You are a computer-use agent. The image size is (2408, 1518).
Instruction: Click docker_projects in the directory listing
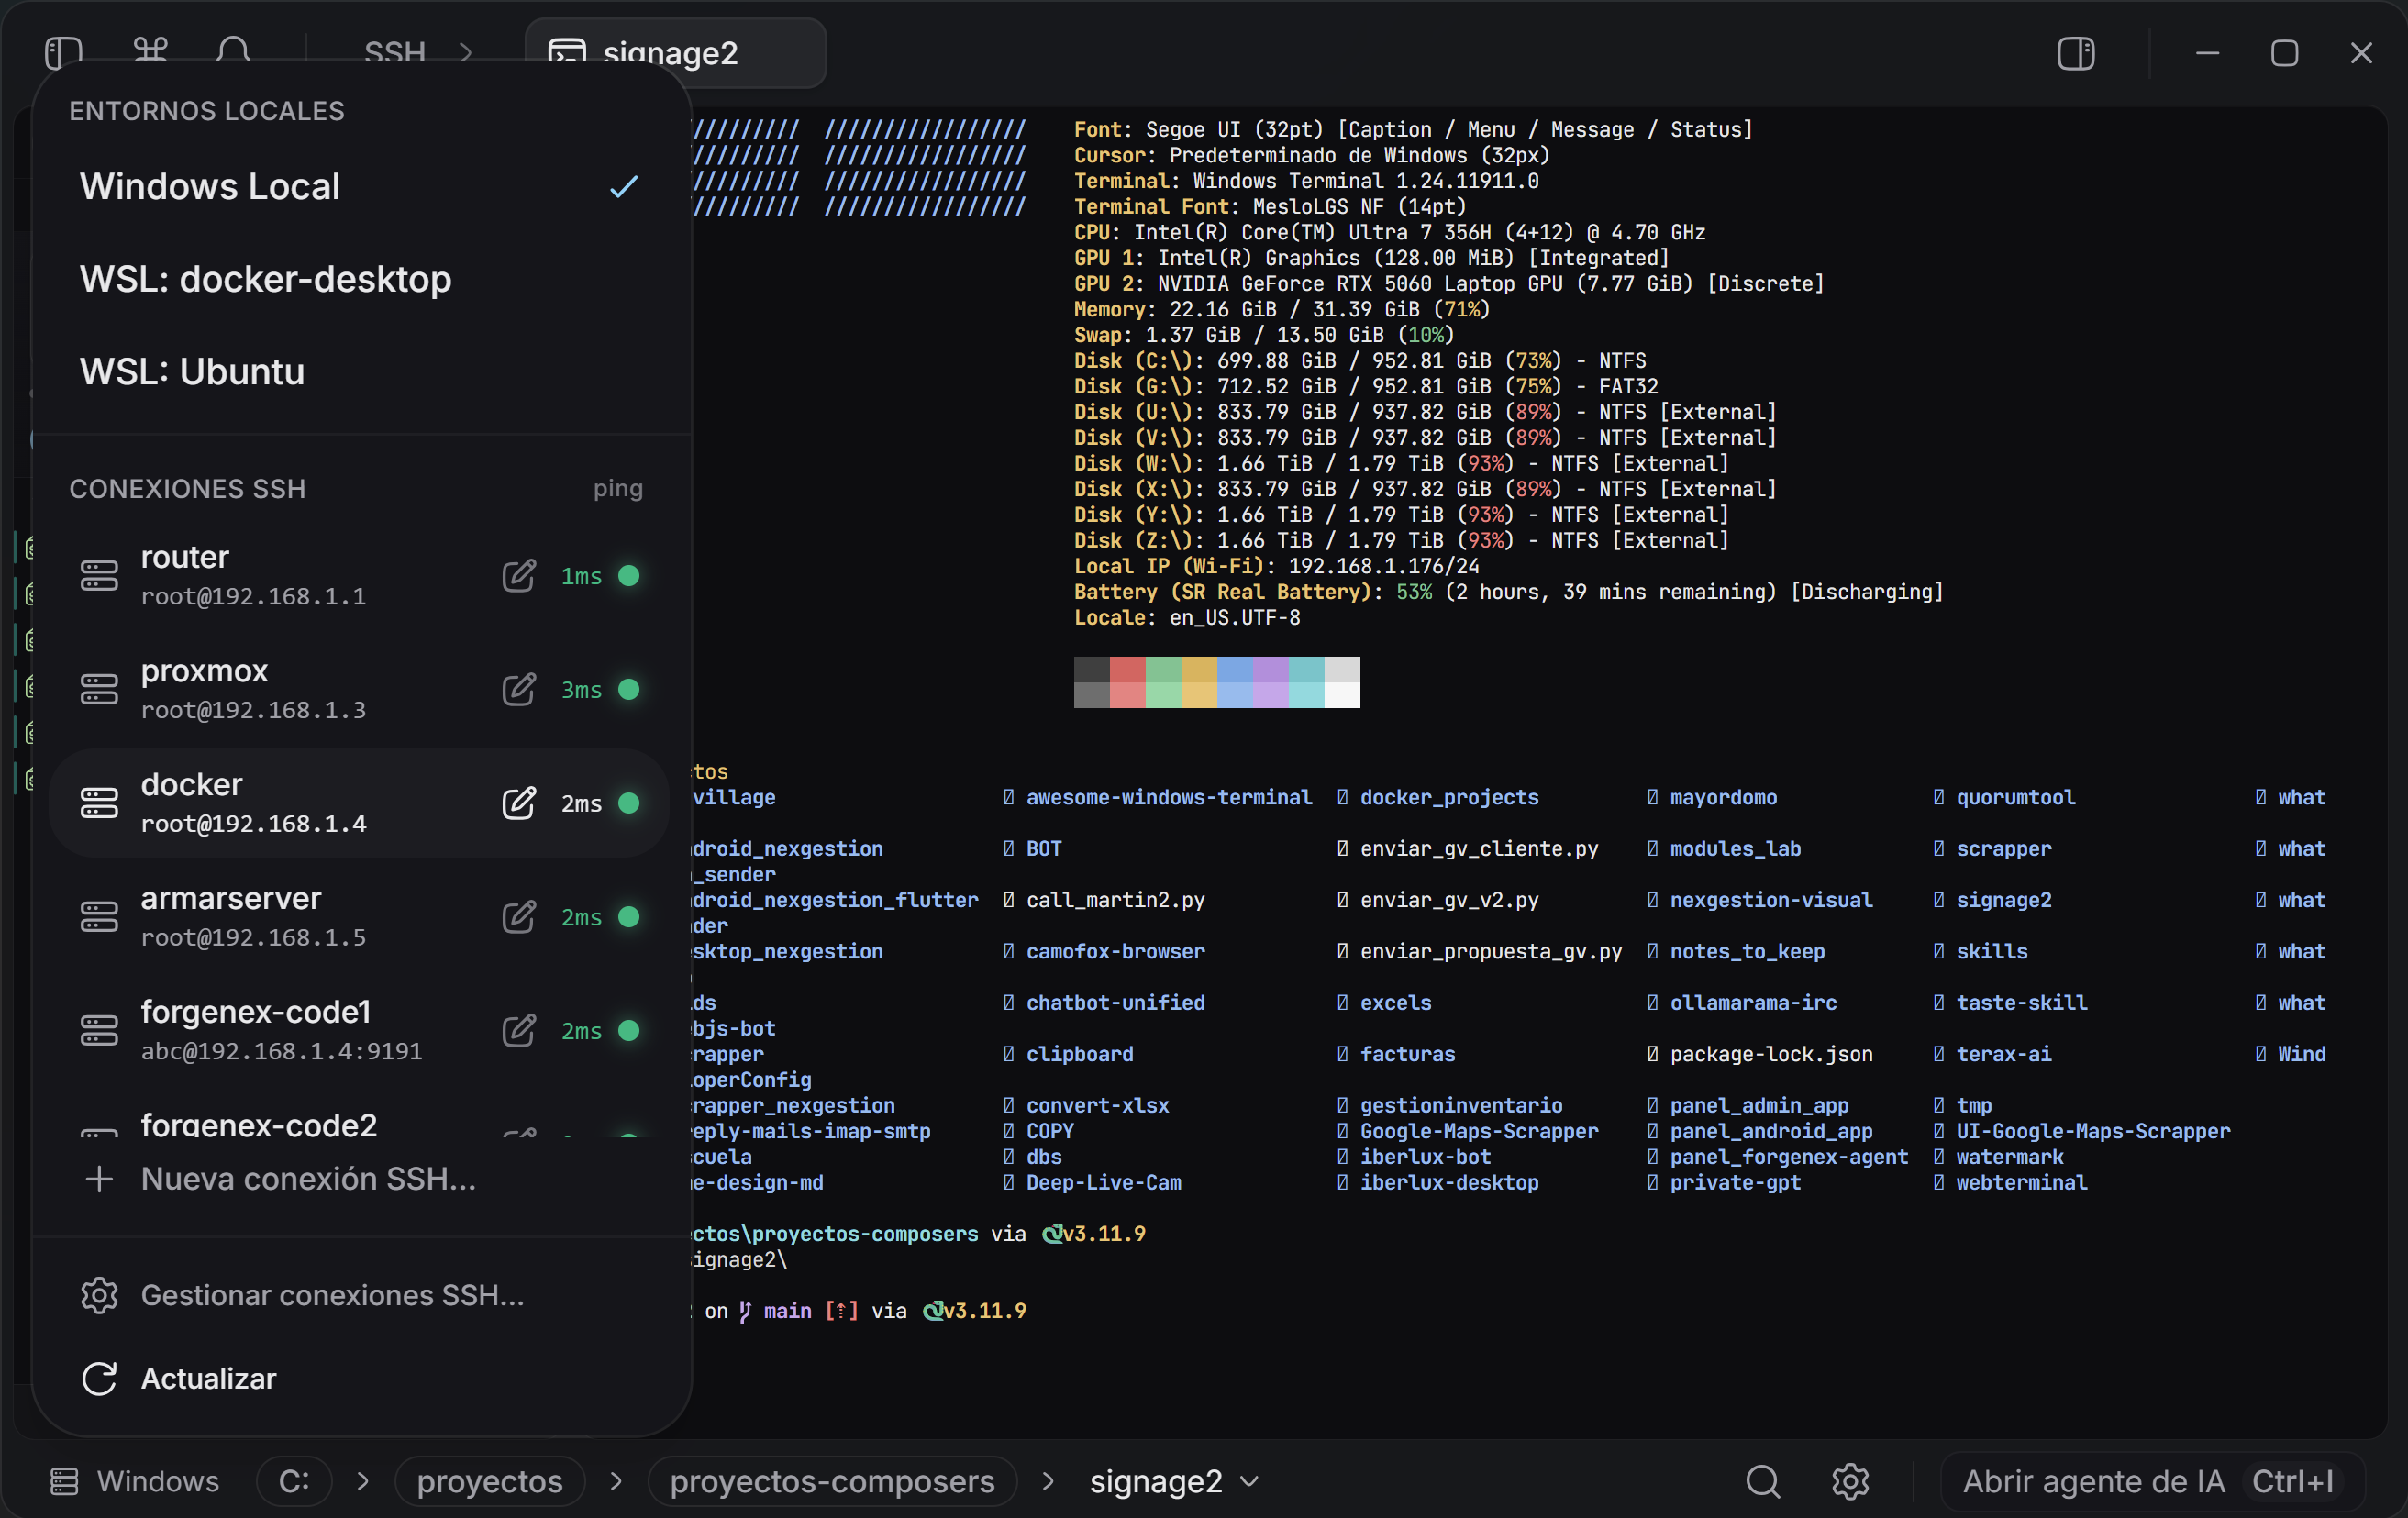pos(1449,797)
